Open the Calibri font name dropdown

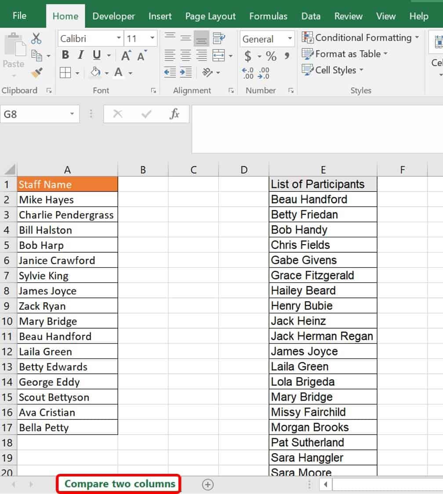click(119, 39)
